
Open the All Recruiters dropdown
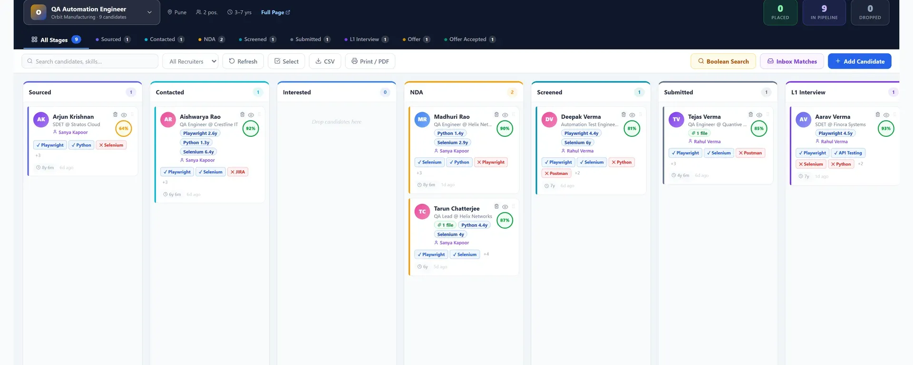pyautogui.click(x=190, y=61)
